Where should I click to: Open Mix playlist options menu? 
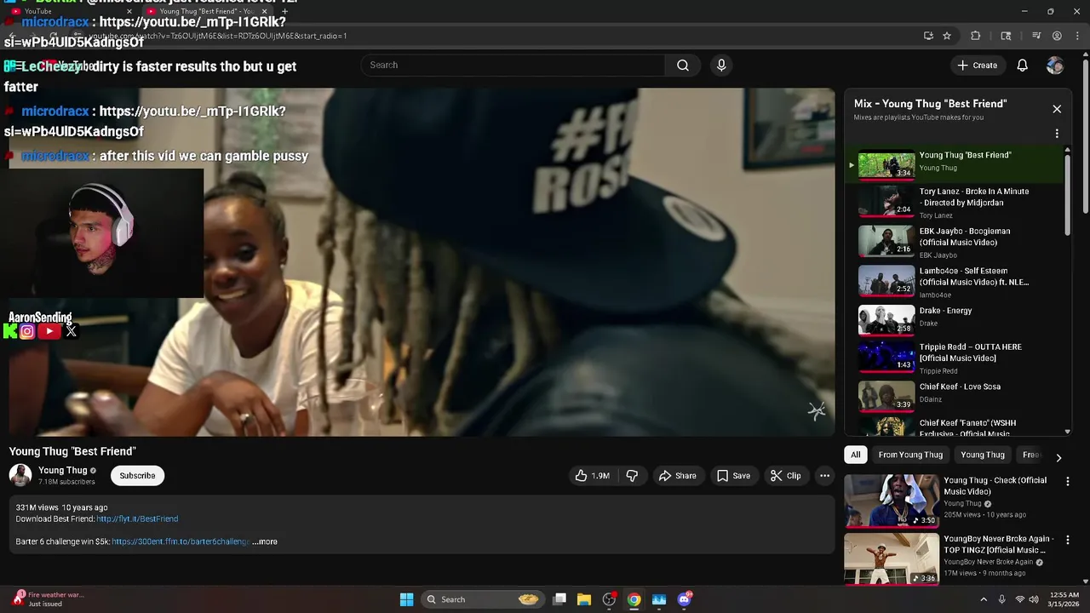point(1057,134)
